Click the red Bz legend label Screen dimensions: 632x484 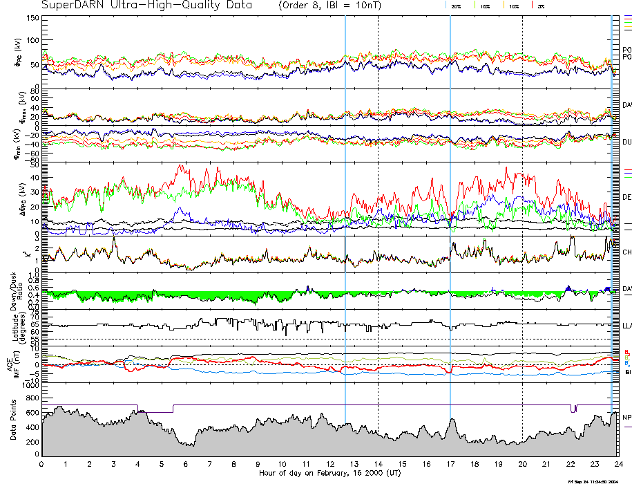[x=626, y=352]
